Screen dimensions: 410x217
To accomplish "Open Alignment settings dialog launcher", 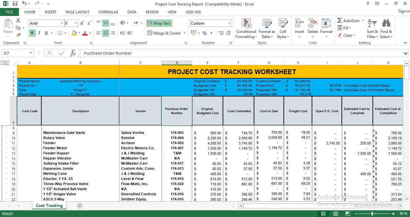I will 186,43.
